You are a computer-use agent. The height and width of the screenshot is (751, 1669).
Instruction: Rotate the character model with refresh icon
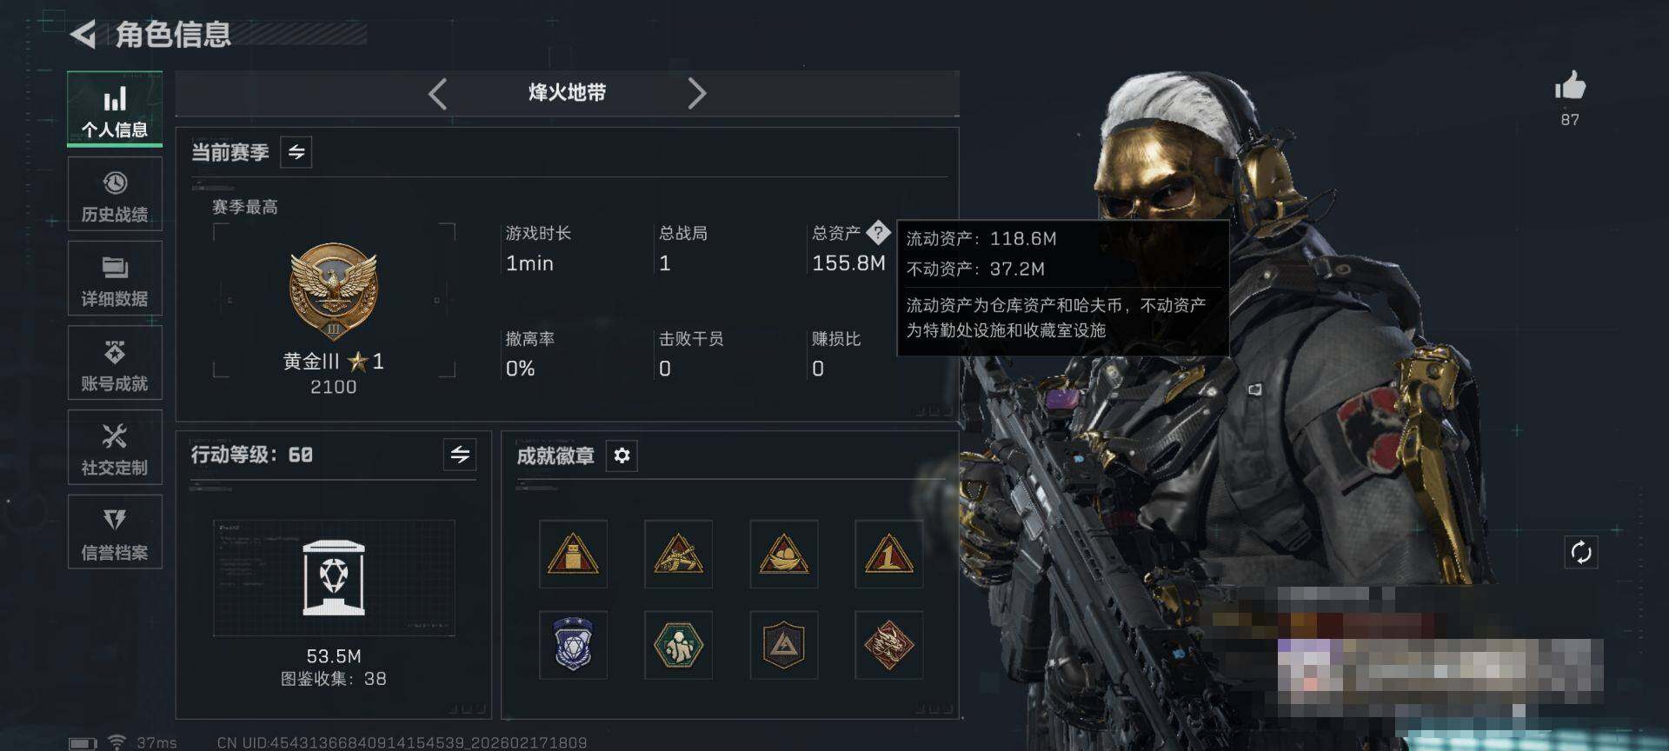click(x=1581, y=552)
